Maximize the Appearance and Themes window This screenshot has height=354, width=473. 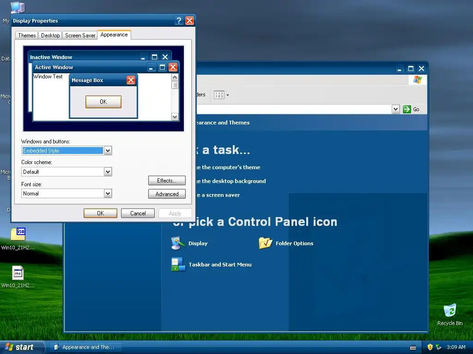[411, 69]
